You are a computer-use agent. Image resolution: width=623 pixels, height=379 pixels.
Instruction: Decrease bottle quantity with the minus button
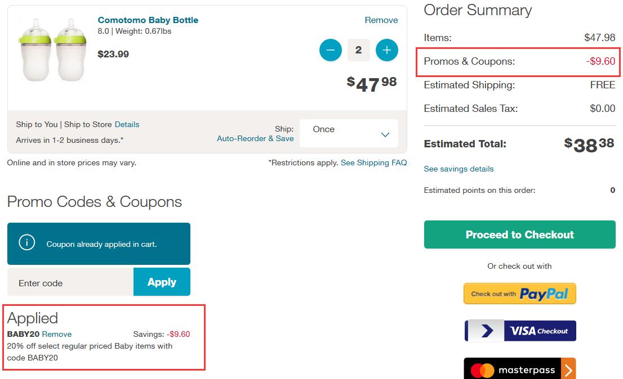click(330, 51)
